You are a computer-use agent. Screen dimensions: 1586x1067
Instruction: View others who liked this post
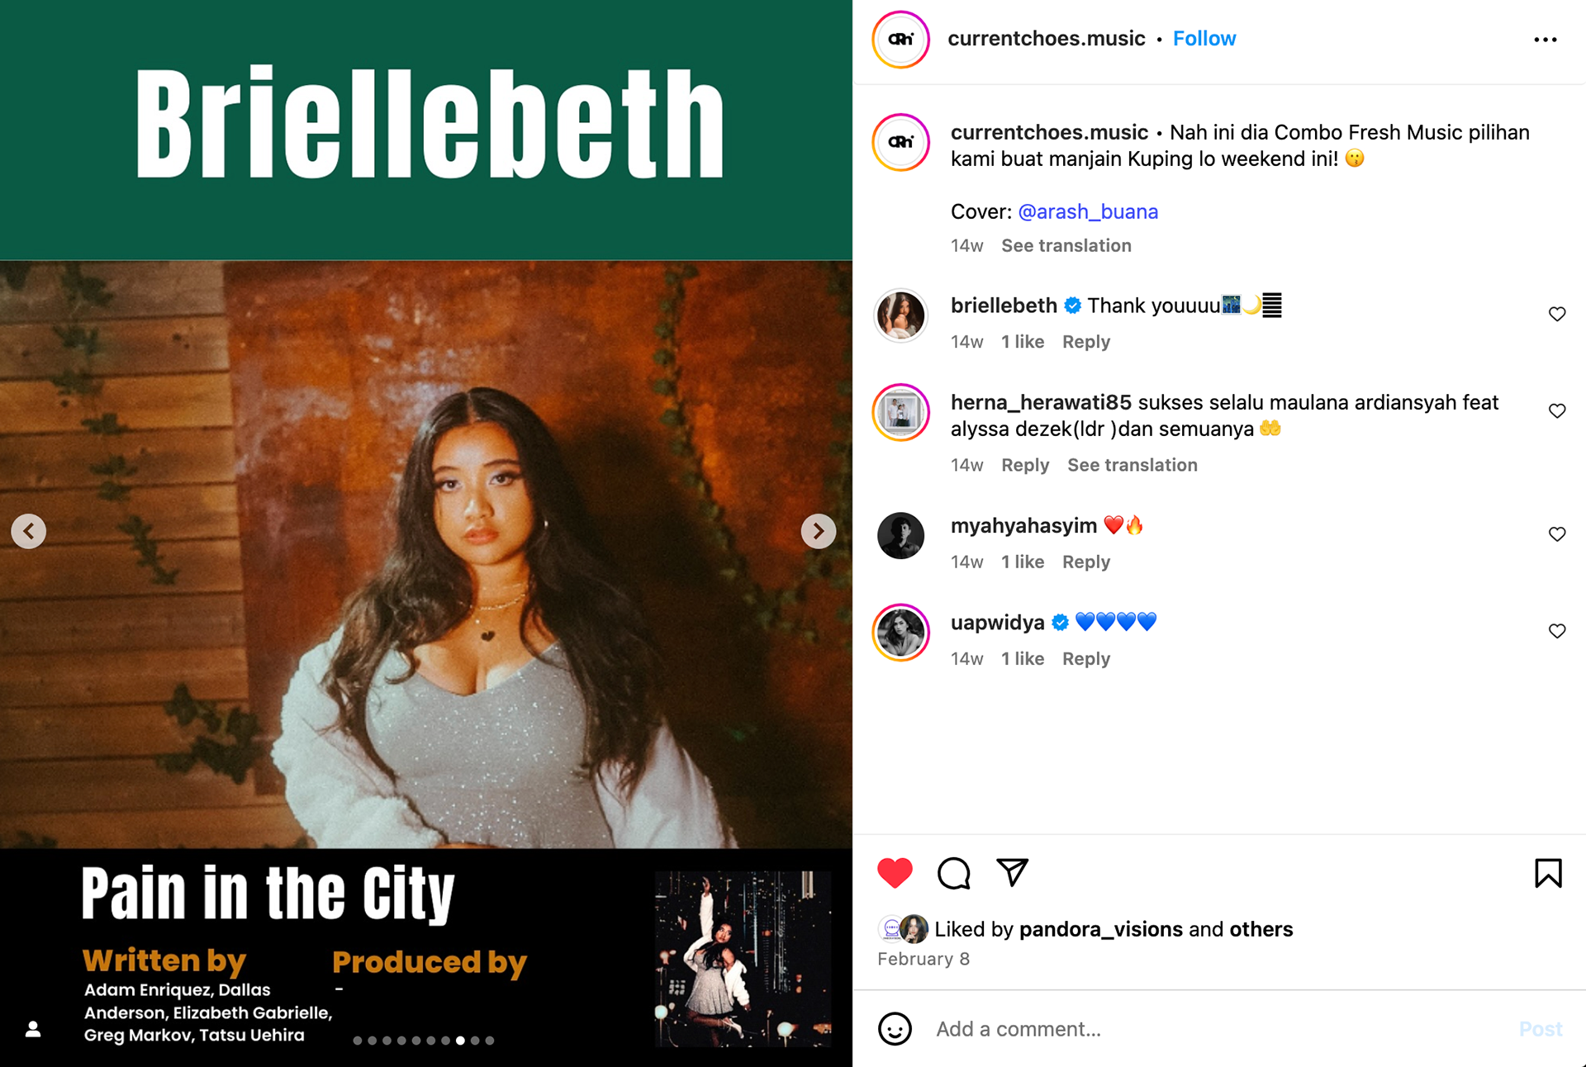1261,929
